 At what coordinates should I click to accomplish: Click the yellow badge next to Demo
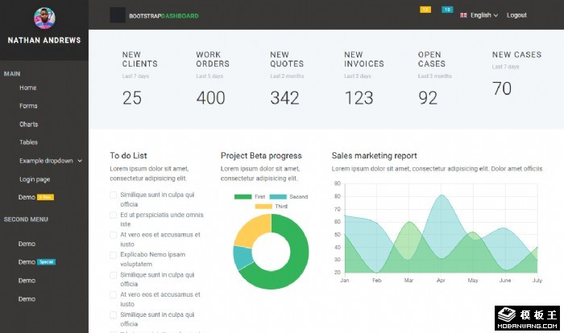(46, 197)
